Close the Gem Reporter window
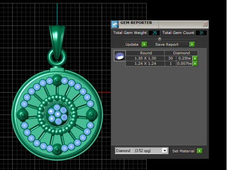 (205, 24)
